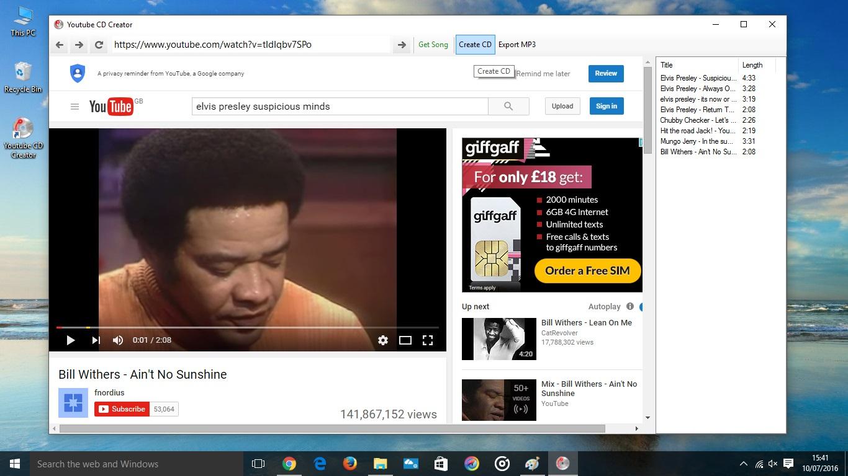The width and height of the screenshot is (848, 476).
Task: Launch Google Chrome from the taskbar
Action: (289, 464)
